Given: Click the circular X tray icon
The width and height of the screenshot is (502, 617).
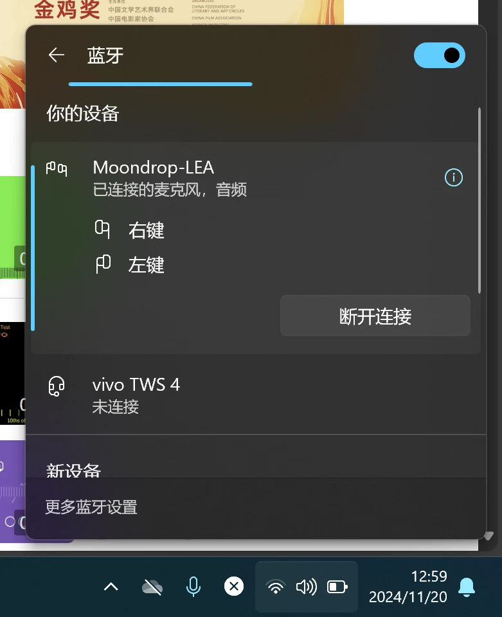Looking at the screenshot, I should 234,587.
